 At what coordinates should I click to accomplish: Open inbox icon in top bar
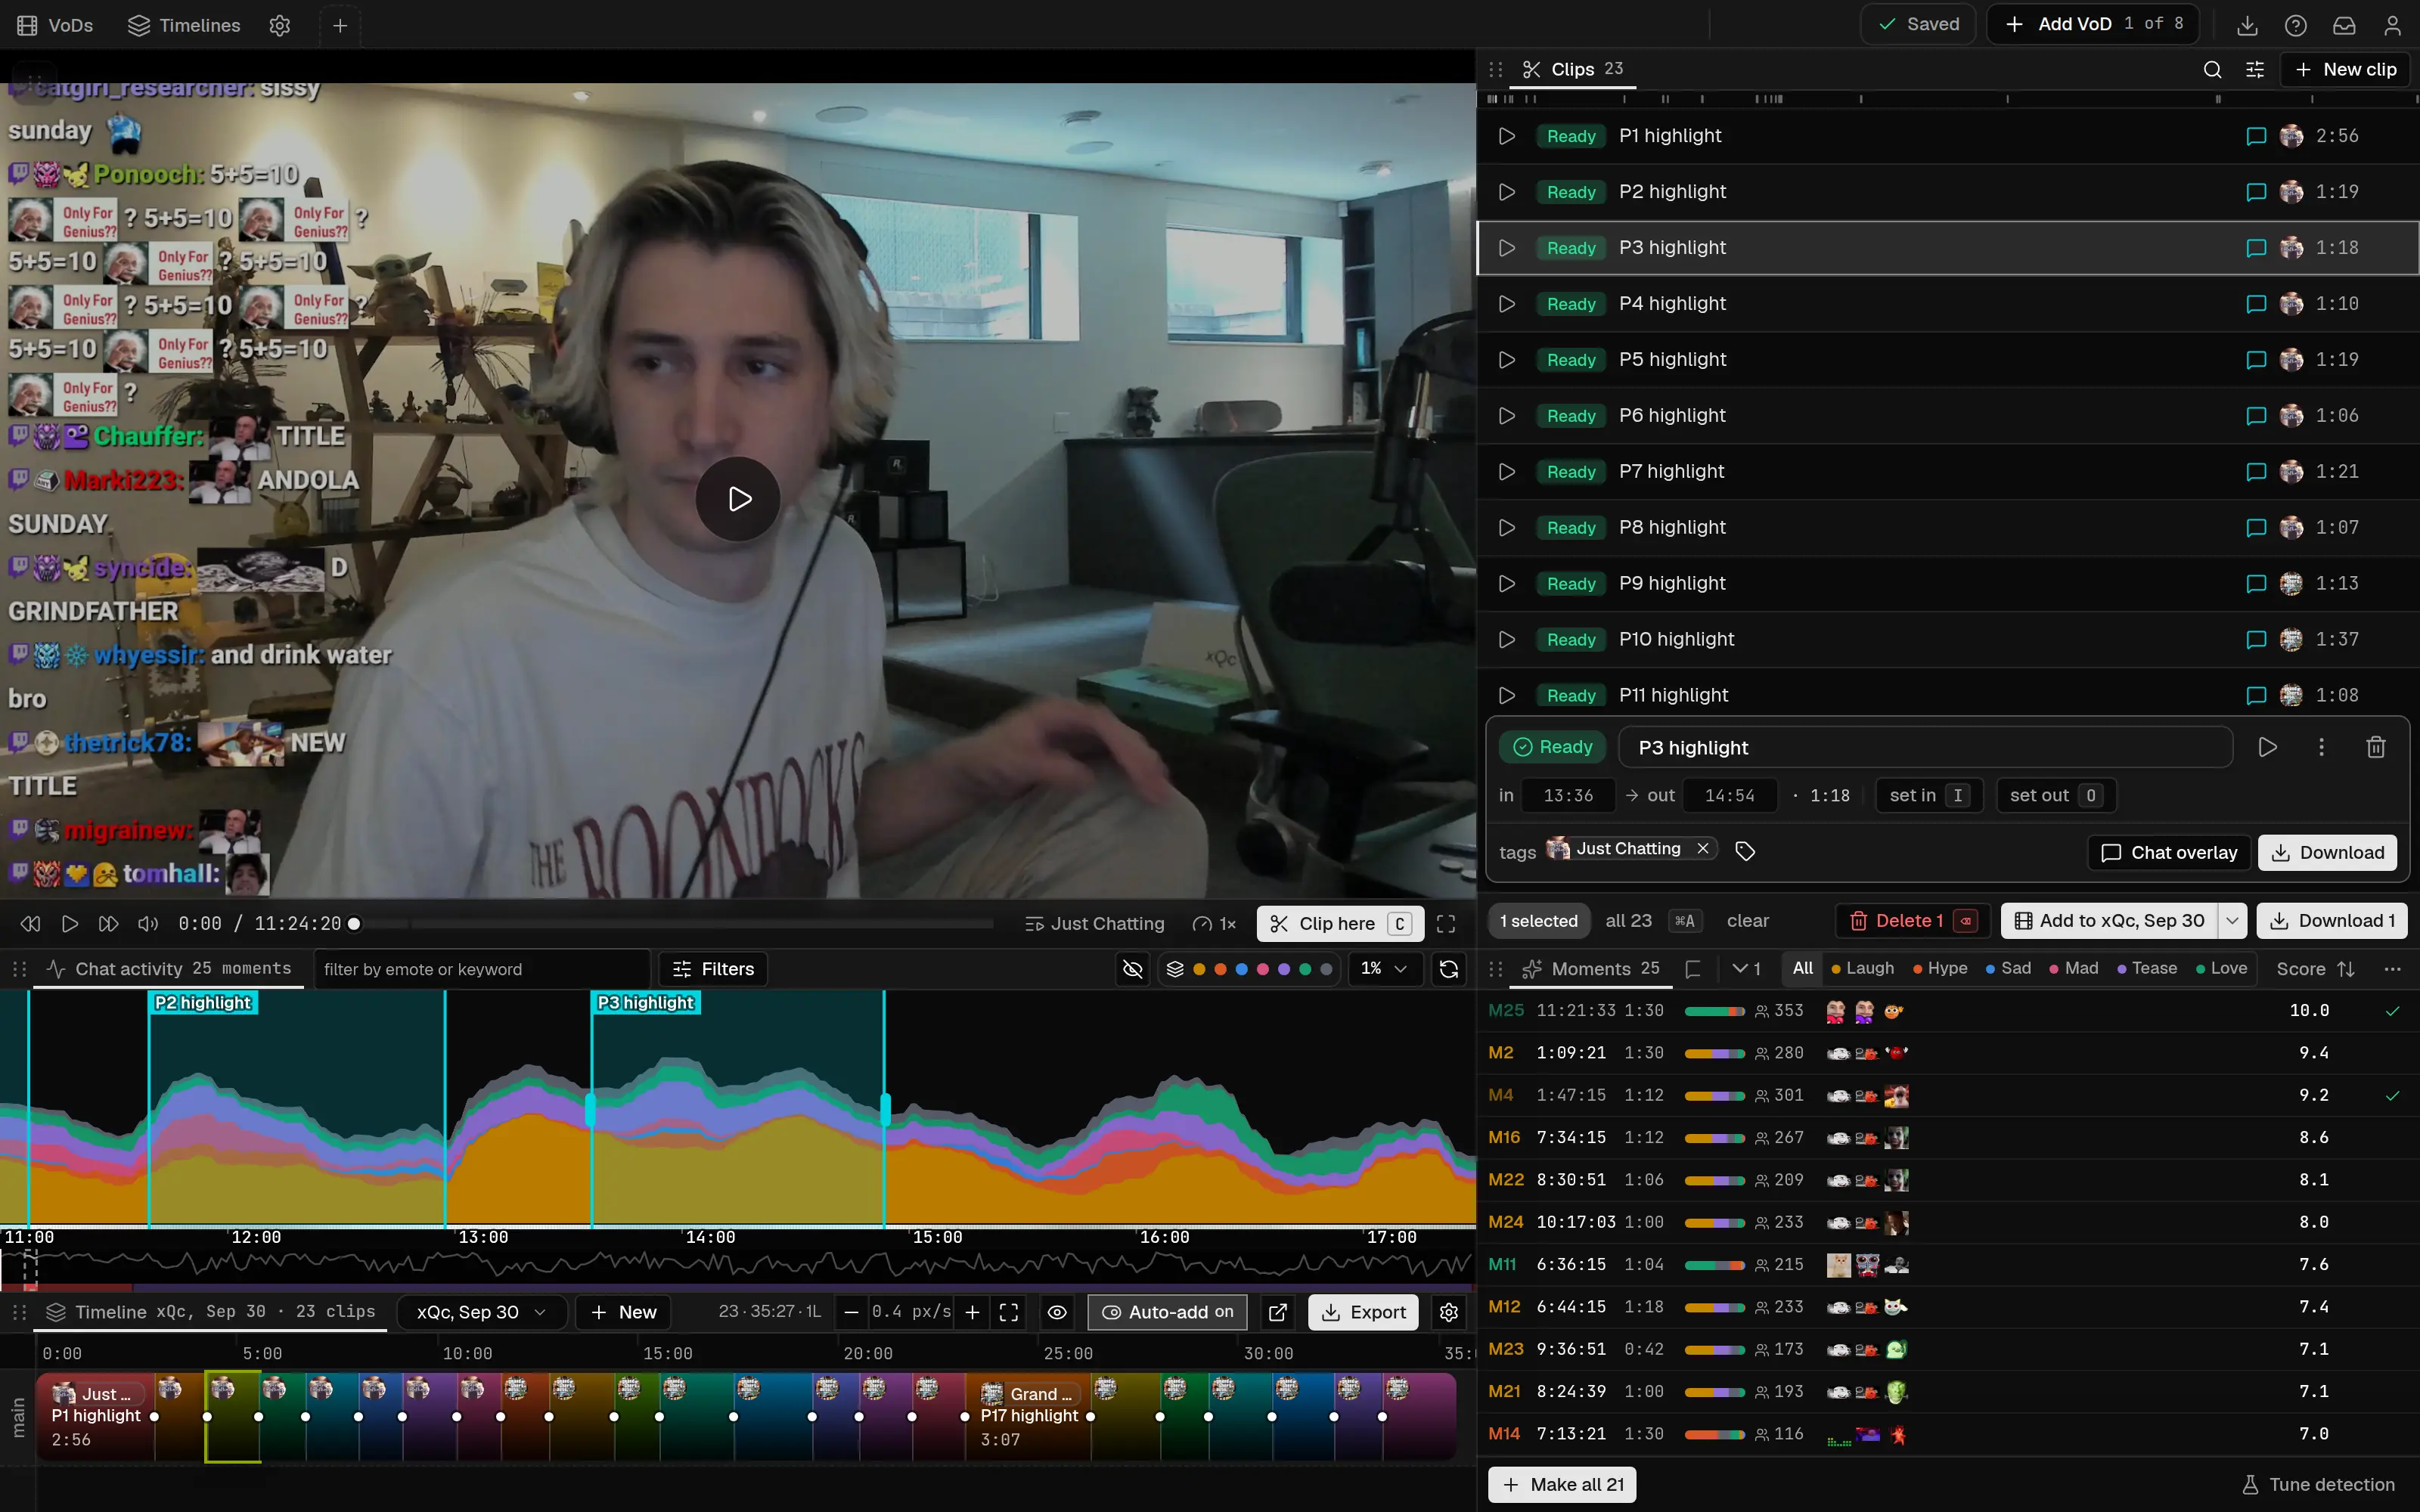click(2344, 25)
